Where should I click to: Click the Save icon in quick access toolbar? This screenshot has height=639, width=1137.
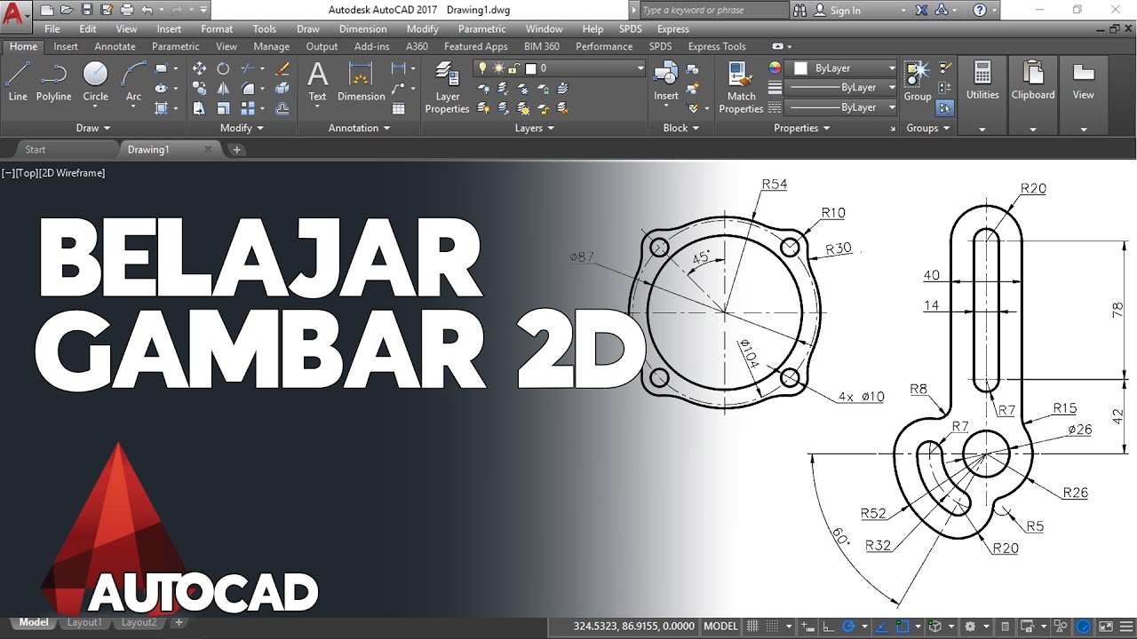pyautogui.click(x=86, y=10)
